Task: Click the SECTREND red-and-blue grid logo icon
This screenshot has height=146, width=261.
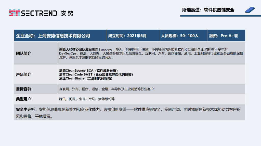Action: coord(14,13)
